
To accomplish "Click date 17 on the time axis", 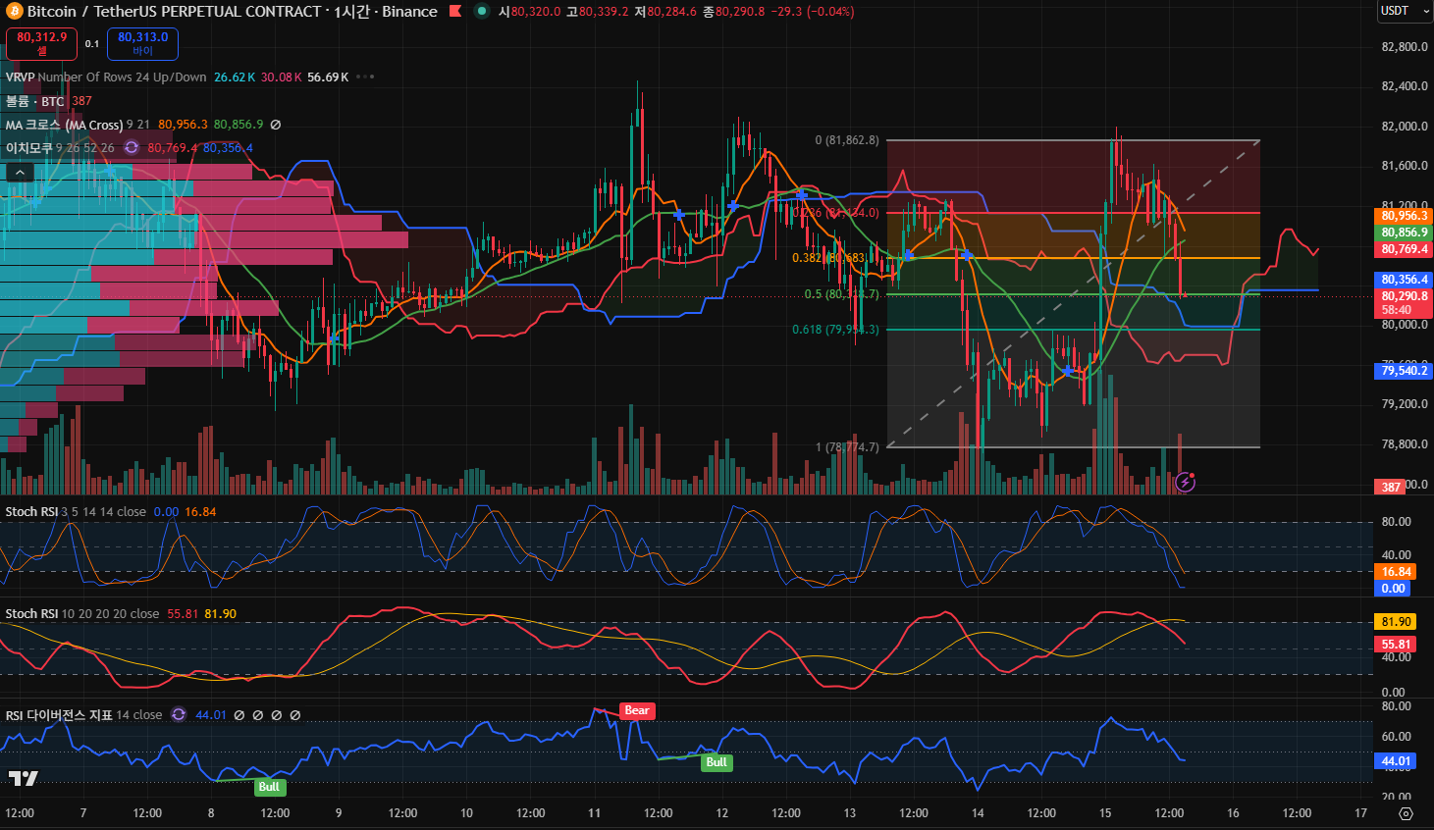I will tap(1360, 813).
